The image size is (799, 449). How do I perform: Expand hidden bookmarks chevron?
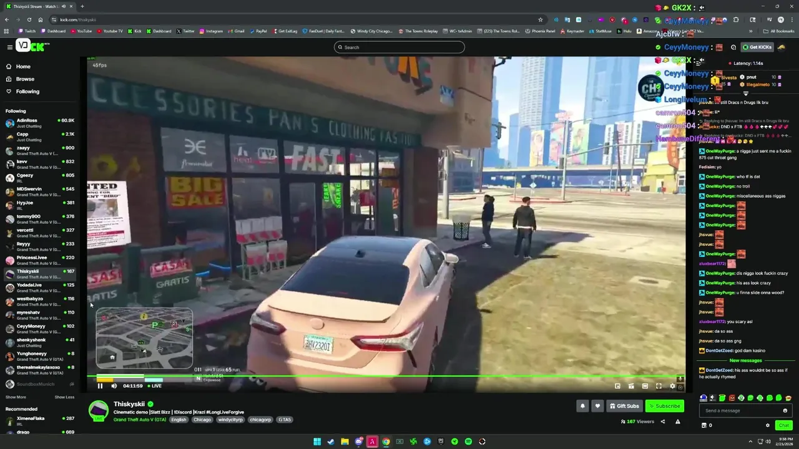tap(751, 31)
